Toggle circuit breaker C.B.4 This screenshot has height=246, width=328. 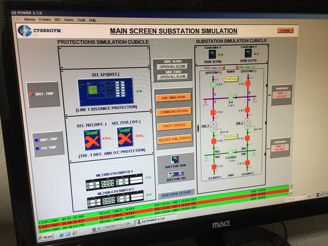pyautogui.click(x=213, y=112)
